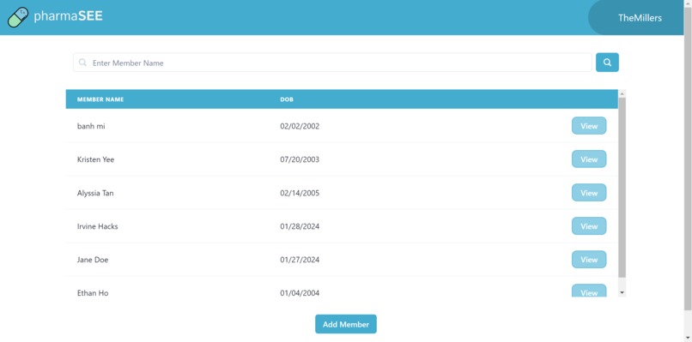This screenshot has height=342, width=692.
Task: Click the pharmaSEE pill logo icon
Action: 18,17
